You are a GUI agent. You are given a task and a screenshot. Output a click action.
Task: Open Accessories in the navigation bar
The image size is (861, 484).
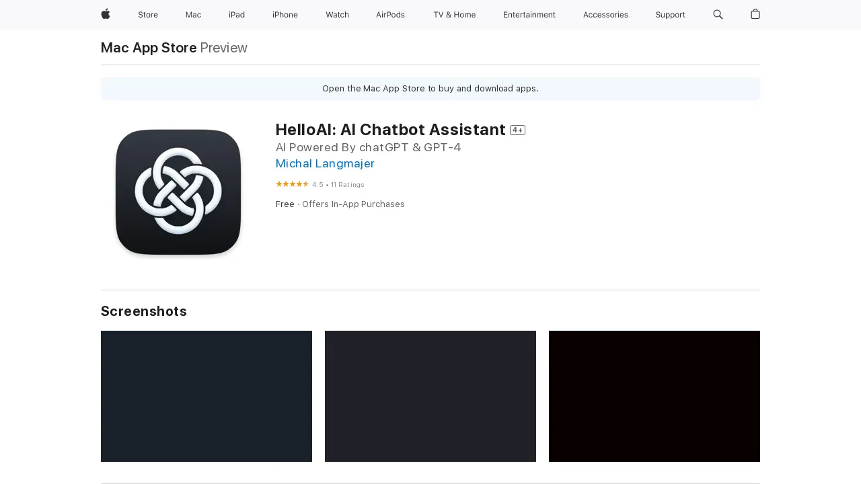(x=605, y=15)
